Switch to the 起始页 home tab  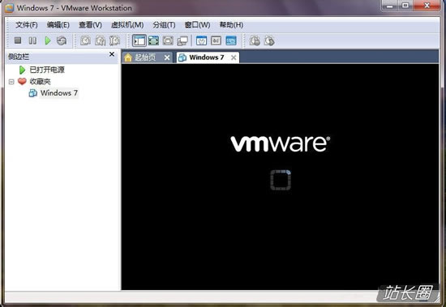point(148,58)
